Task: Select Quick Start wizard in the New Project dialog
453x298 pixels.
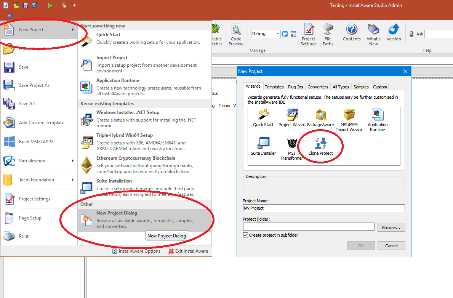Action: click(x=263, y=118)
